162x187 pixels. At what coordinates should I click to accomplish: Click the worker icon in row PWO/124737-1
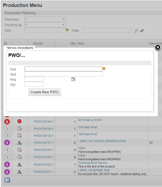point(19,143)
